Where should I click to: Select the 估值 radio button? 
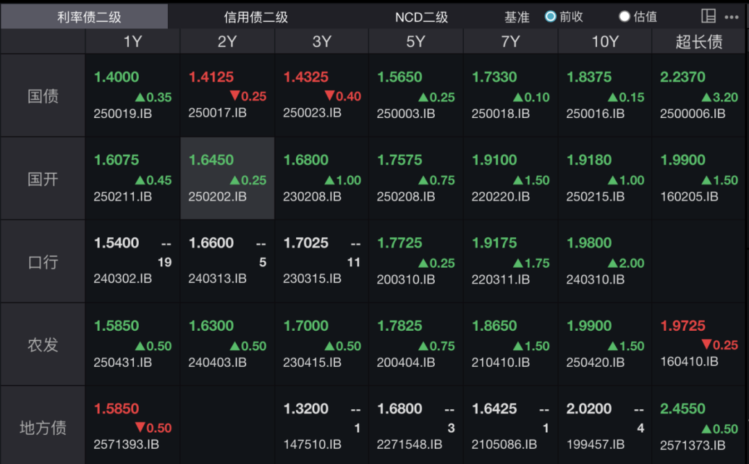click(624, 17)
